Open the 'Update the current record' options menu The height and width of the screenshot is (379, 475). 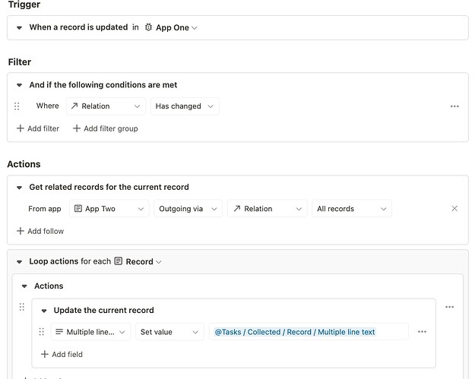click(450, 307)
